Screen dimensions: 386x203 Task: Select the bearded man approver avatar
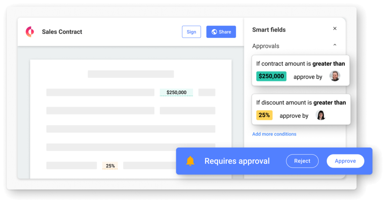335,76
